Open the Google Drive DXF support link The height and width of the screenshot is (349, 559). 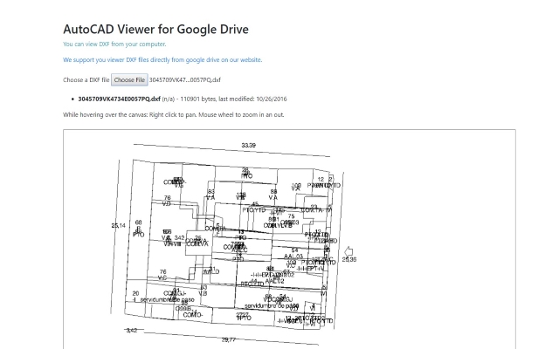pyautogui.click(x=162, y=60)
